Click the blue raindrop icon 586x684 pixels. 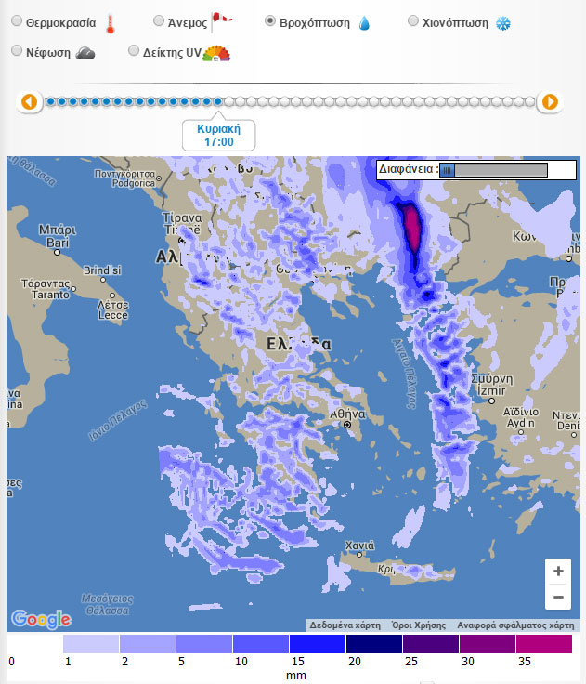click(x=365, y=22)
